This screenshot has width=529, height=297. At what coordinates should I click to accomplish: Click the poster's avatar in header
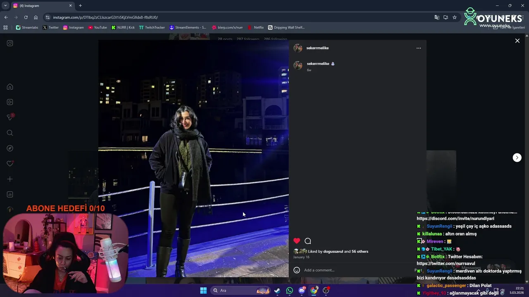(x=298, y=48)
